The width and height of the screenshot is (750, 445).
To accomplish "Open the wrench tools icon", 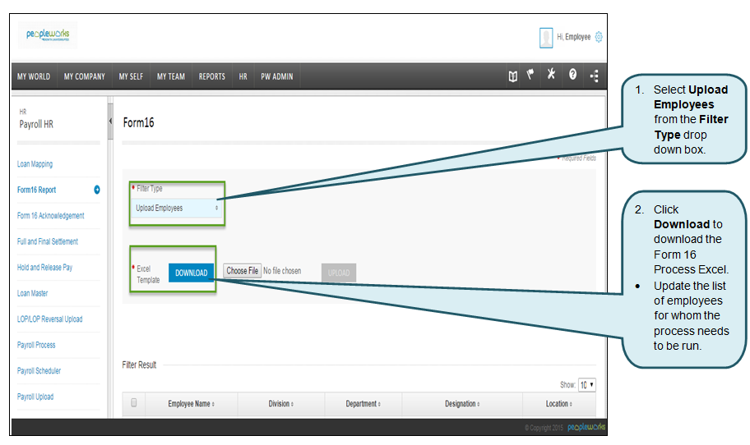I will (x=552, y=76).
